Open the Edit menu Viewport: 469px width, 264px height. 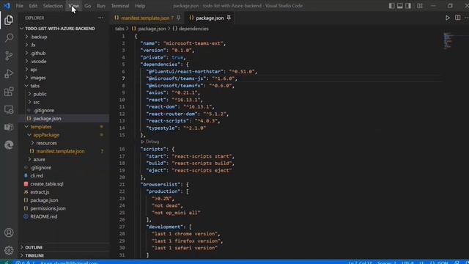coord(33,6)
